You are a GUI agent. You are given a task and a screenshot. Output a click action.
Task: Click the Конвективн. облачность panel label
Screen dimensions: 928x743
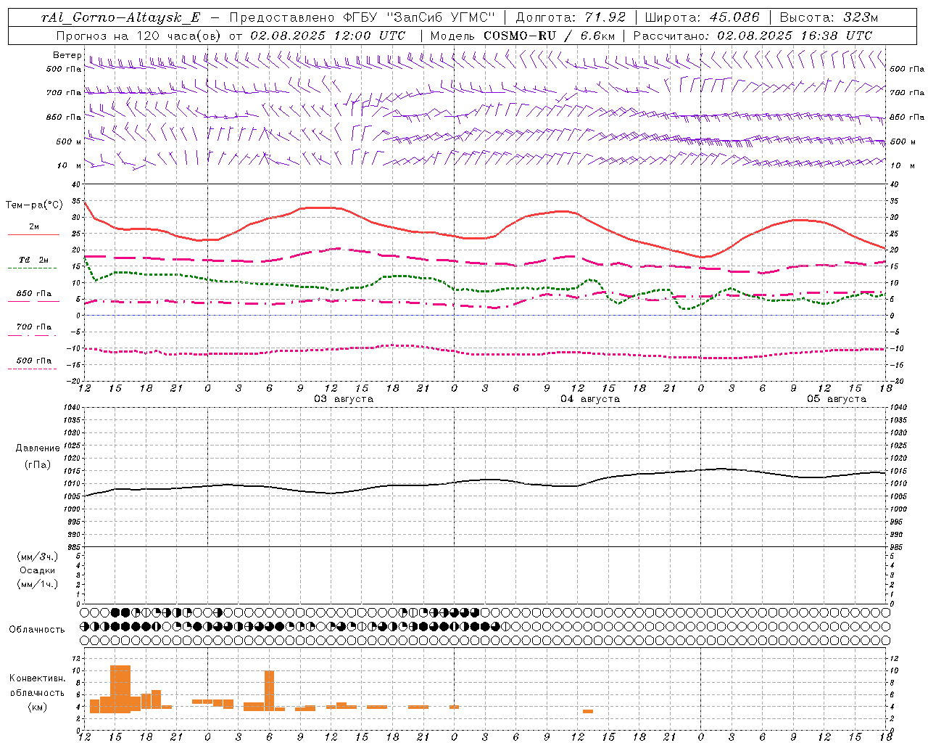[x=37, y=692]
